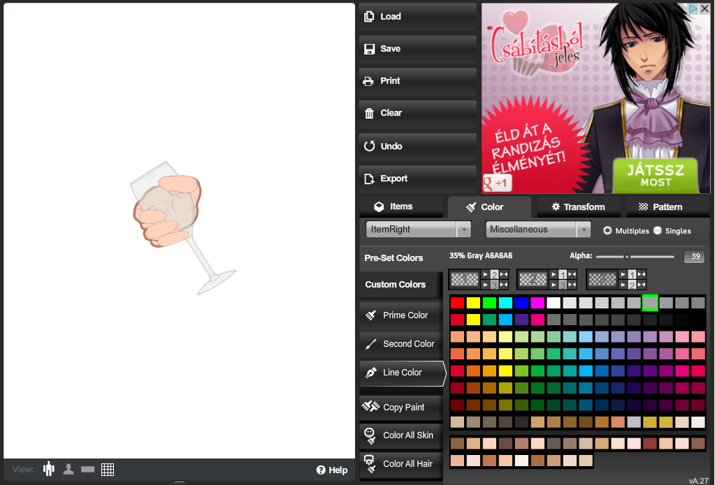
Task: Click the Print button
Action: pos(417,81)
